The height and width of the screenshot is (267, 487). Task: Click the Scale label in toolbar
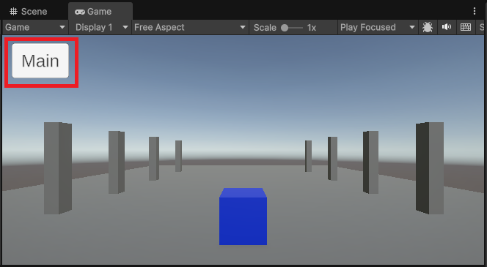265,28
